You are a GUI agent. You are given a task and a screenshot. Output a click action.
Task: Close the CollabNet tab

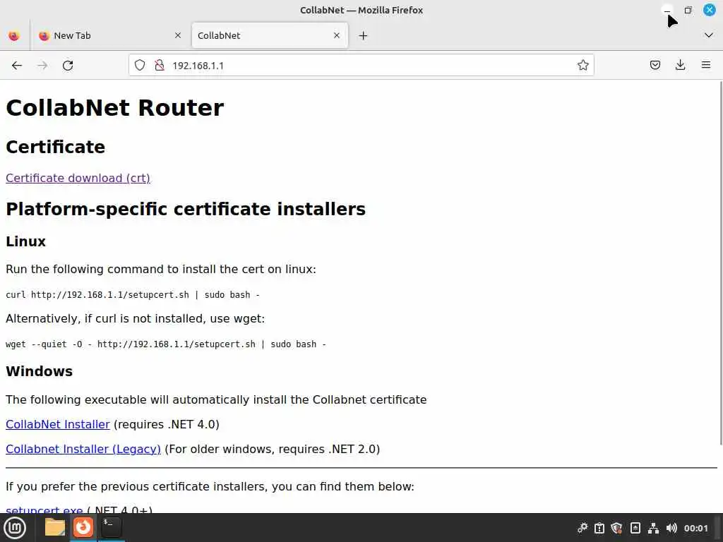pyautogui.click(x=337, y=35)
